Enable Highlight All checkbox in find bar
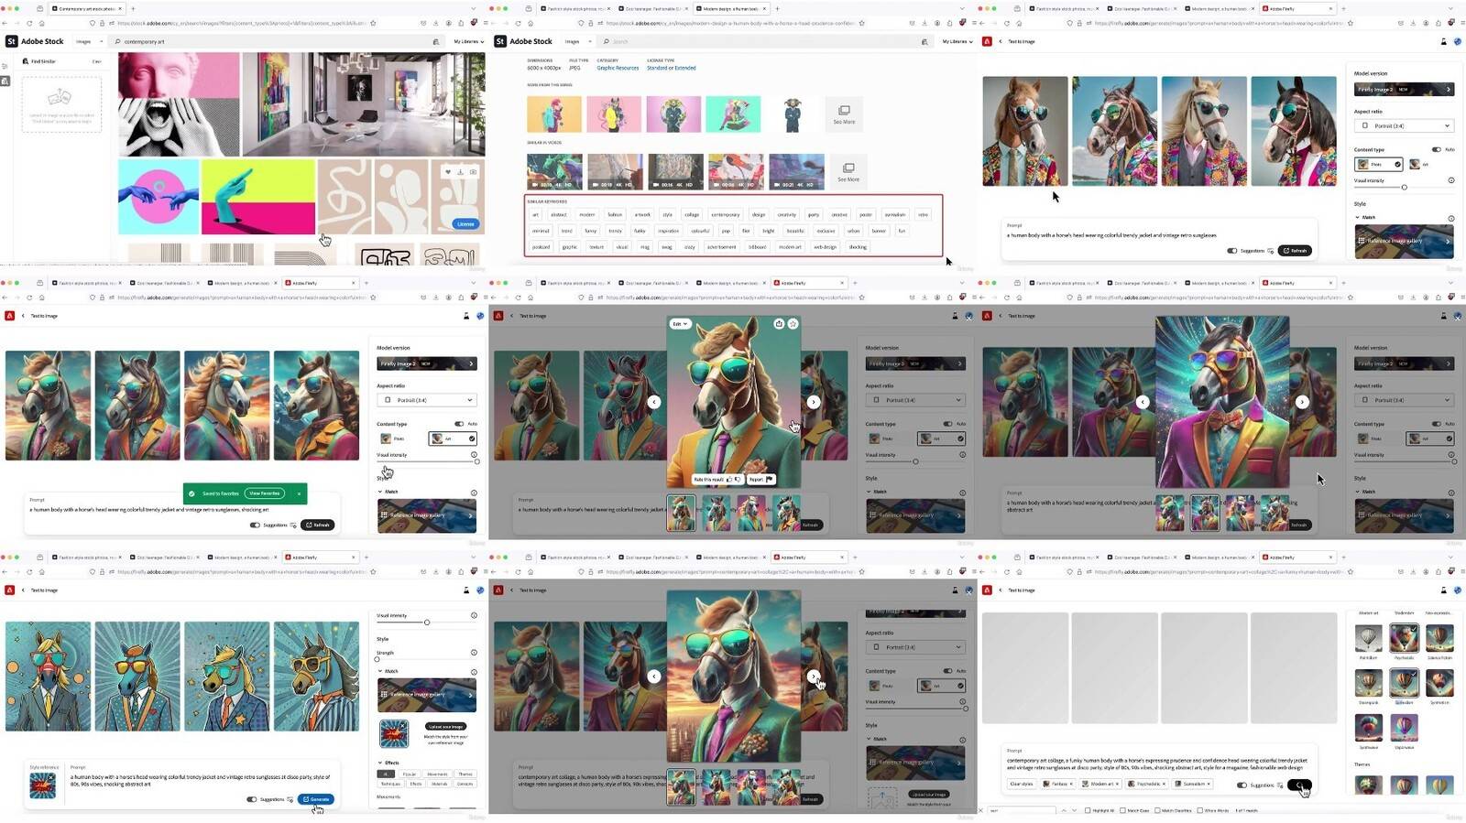Viewport: 1466px width, 823px height. tap(1088, 810)
